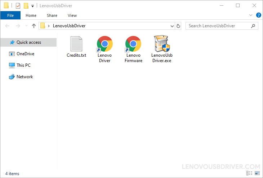
Task: Click the Help question mark icon
Action: click(x=258, y=15)
